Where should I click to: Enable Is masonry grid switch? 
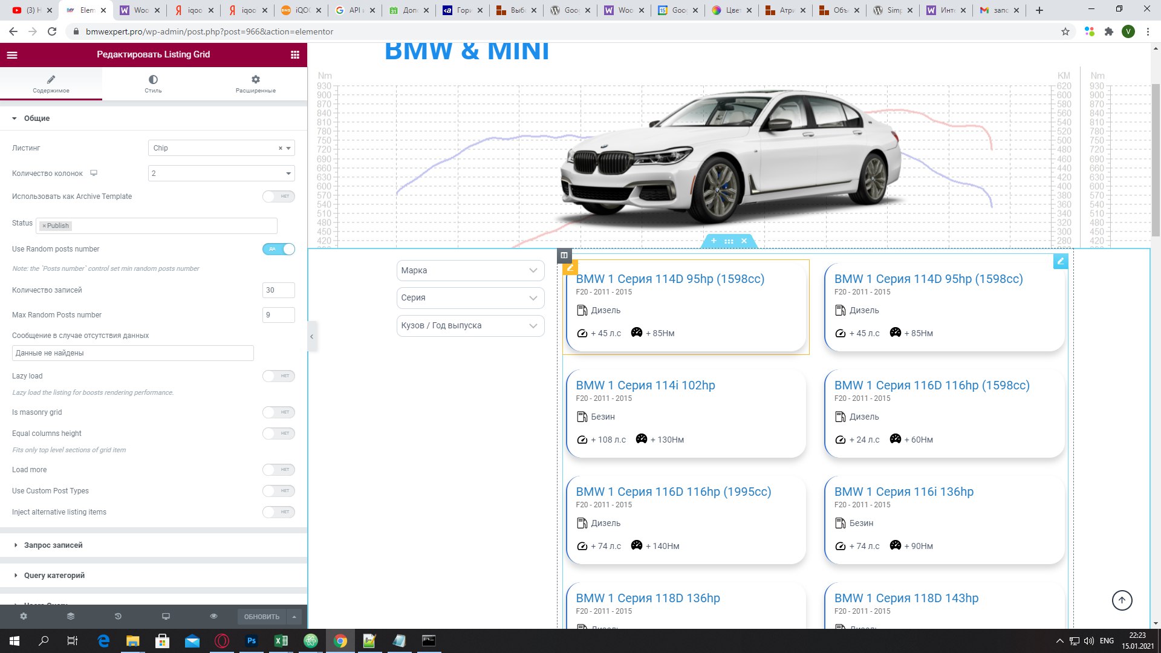click(x=279, y=412)
